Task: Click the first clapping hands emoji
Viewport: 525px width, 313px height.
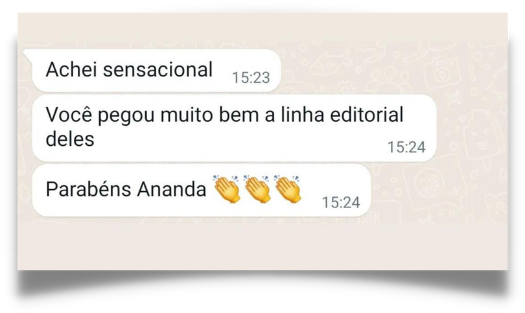Action: point(227,189)
